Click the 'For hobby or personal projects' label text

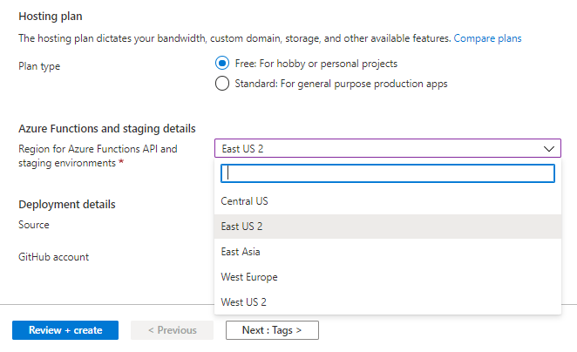[x=316, y=64]
